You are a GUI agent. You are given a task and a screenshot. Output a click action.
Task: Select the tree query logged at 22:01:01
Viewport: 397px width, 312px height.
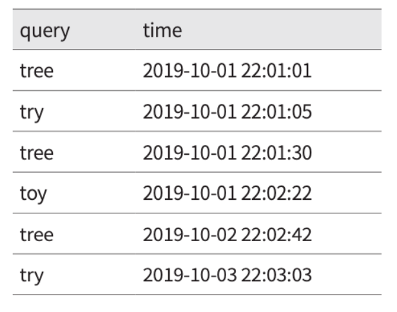[x=37, y=70]
